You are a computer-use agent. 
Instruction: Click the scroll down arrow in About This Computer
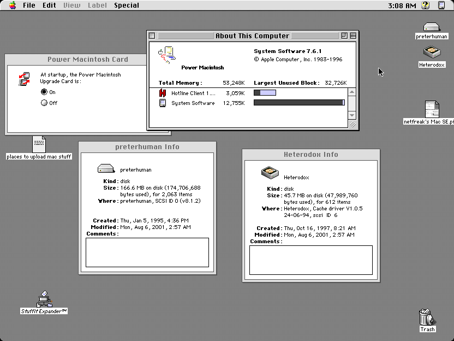pos(352,115)
